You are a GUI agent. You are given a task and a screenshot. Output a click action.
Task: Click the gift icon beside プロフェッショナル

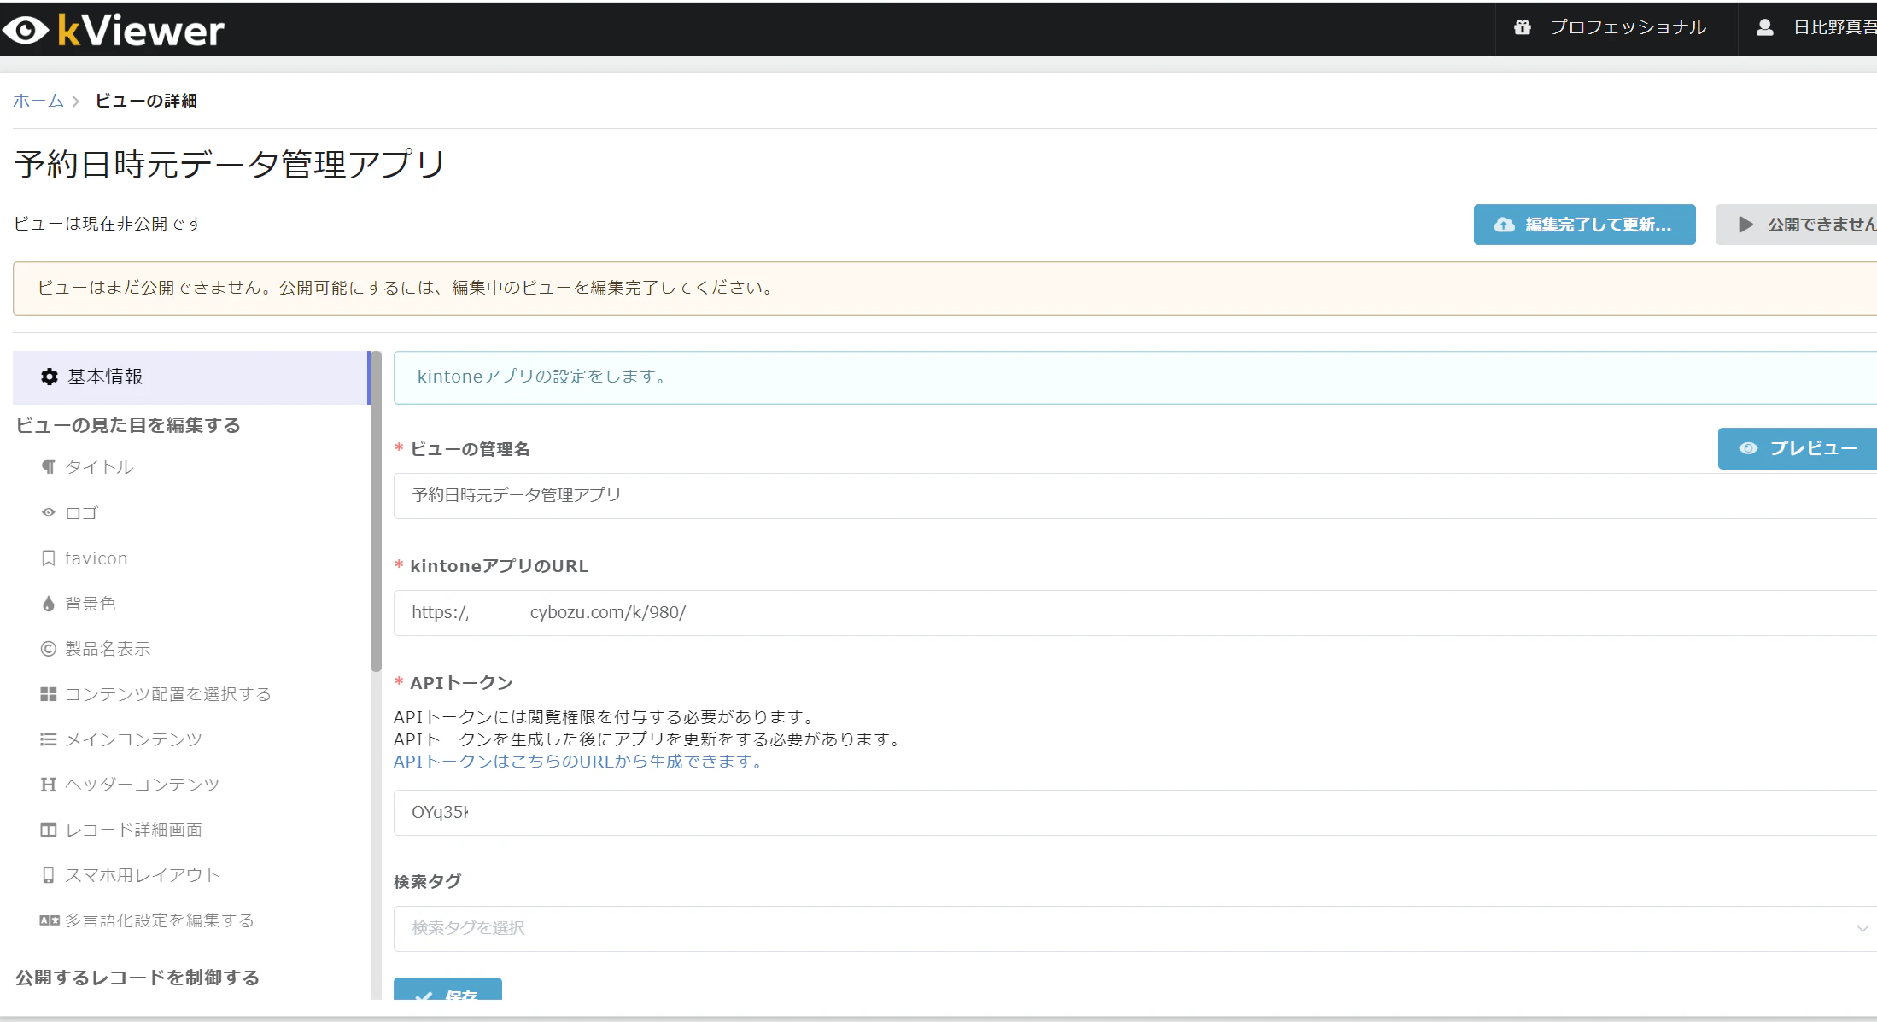coord(1522,27)
